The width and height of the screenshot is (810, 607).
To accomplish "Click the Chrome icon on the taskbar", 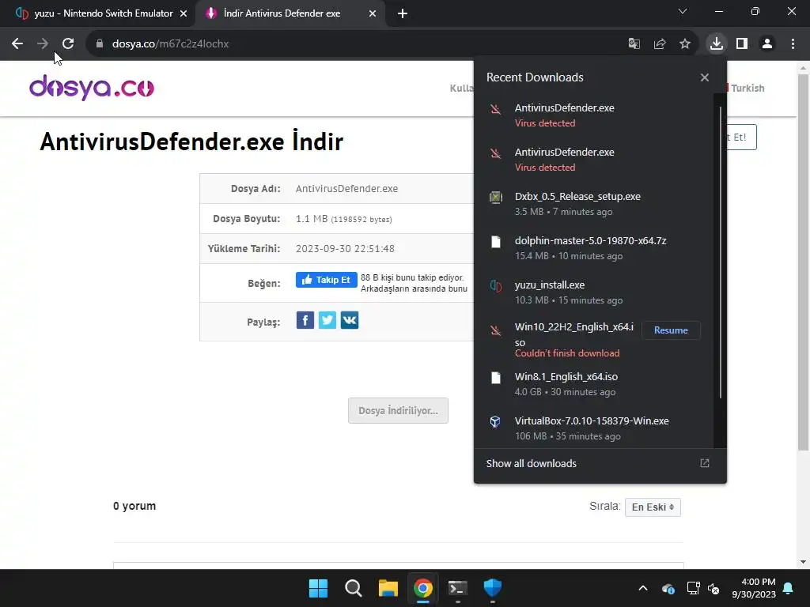I will click(422, 588).
